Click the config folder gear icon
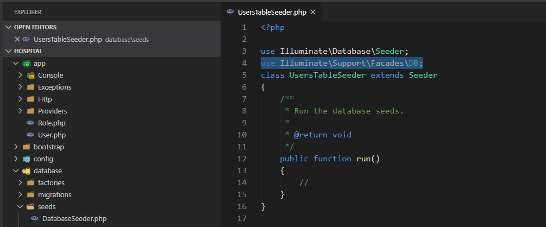This screenshot has height=227, width=546. pyautogui.click(x=26, y=159)
